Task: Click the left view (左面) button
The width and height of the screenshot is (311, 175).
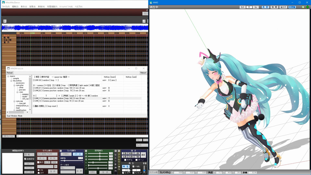Action: point(125,157)
